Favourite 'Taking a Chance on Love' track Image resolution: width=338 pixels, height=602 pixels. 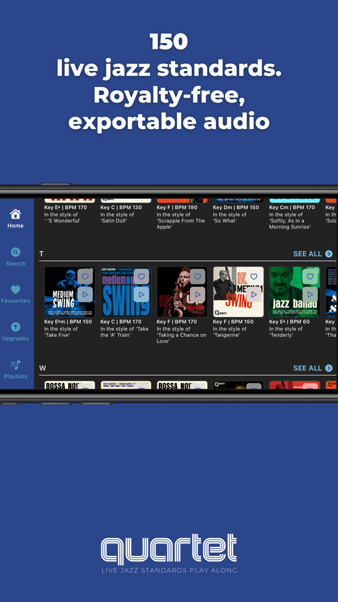(197, 277)
